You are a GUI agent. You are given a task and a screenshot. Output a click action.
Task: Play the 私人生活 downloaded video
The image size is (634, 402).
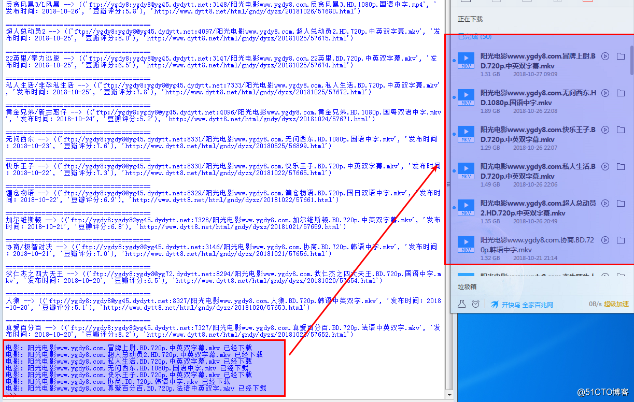tap(605, 167)
